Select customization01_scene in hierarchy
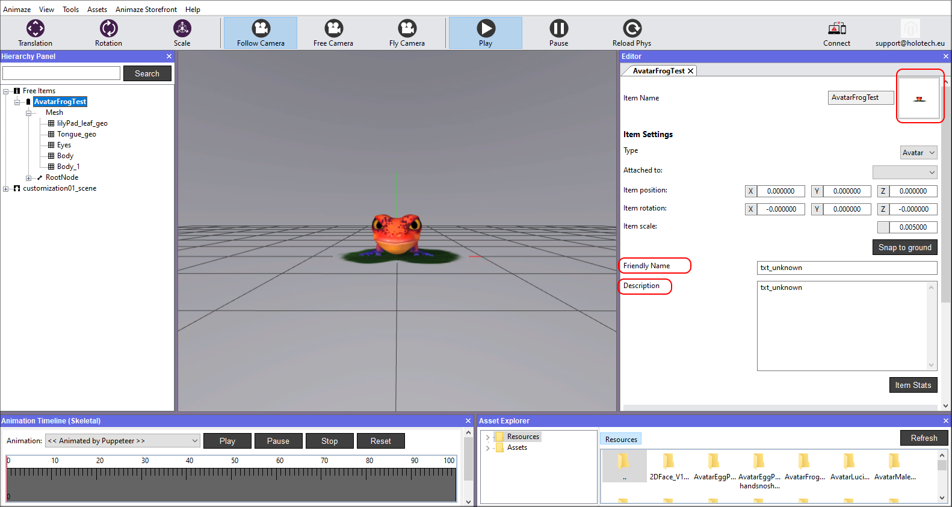The width and height of the screenshot is (952, 507). pos(60,188)
